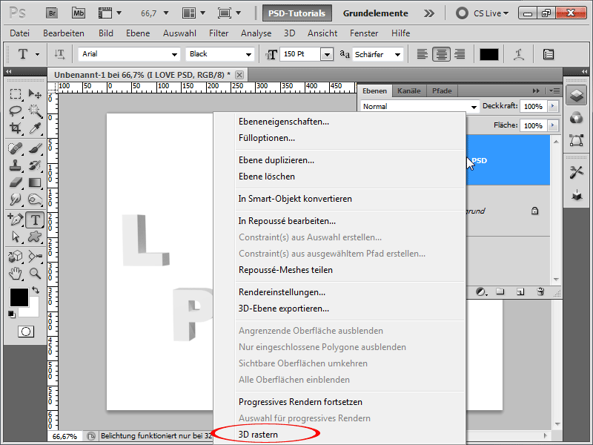Screen dimensions: 593x445
Task: Select the Pen tool
Action: point(16,220)
